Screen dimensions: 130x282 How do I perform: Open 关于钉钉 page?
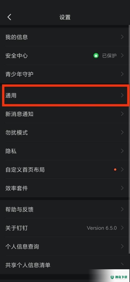coord(65,228)
